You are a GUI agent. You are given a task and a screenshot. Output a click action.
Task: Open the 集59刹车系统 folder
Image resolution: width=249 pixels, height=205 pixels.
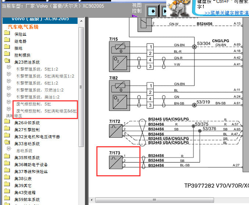(27, 199)
